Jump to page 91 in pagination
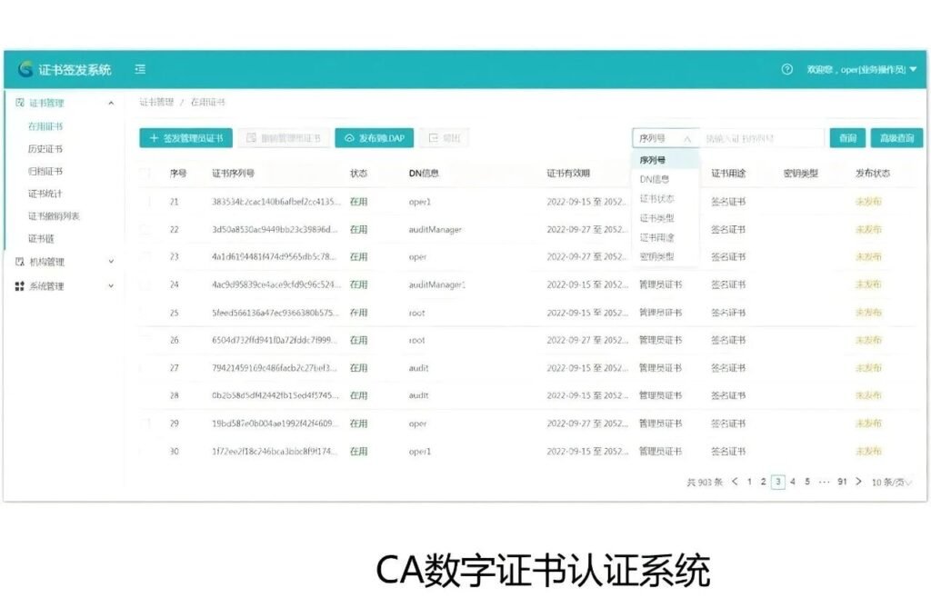The height and width of the screenshot is (598, 931). [842, 482]
